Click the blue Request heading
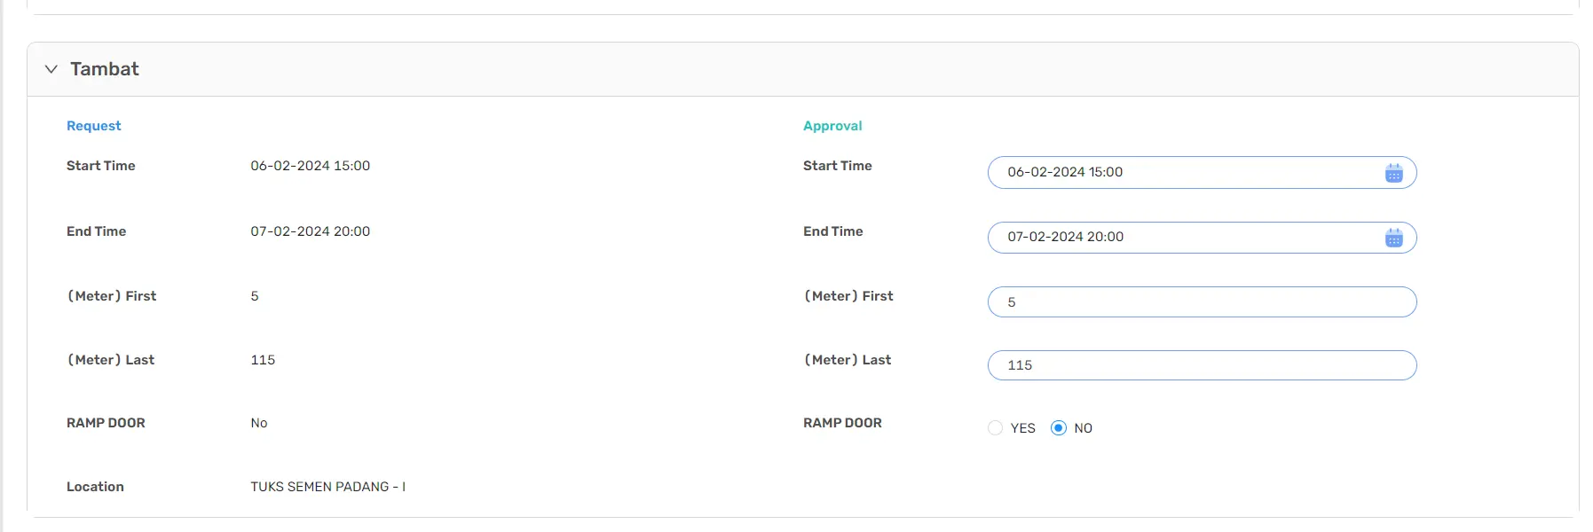 point(94,126)
